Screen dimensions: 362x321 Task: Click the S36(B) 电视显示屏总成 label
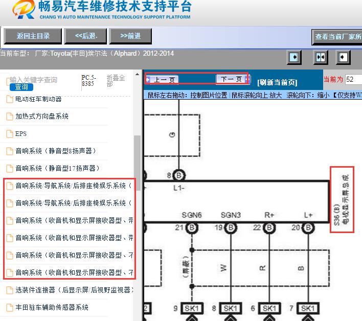click(342, 200)
